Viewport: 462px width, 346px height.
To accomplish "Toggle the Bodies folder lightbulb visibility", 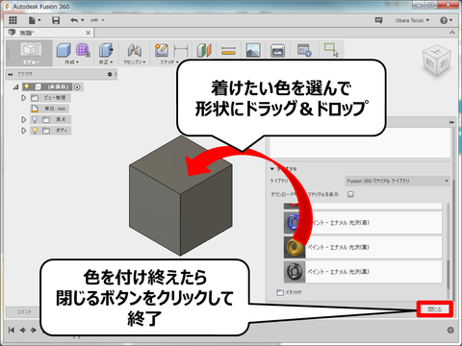I will point(35,131).
